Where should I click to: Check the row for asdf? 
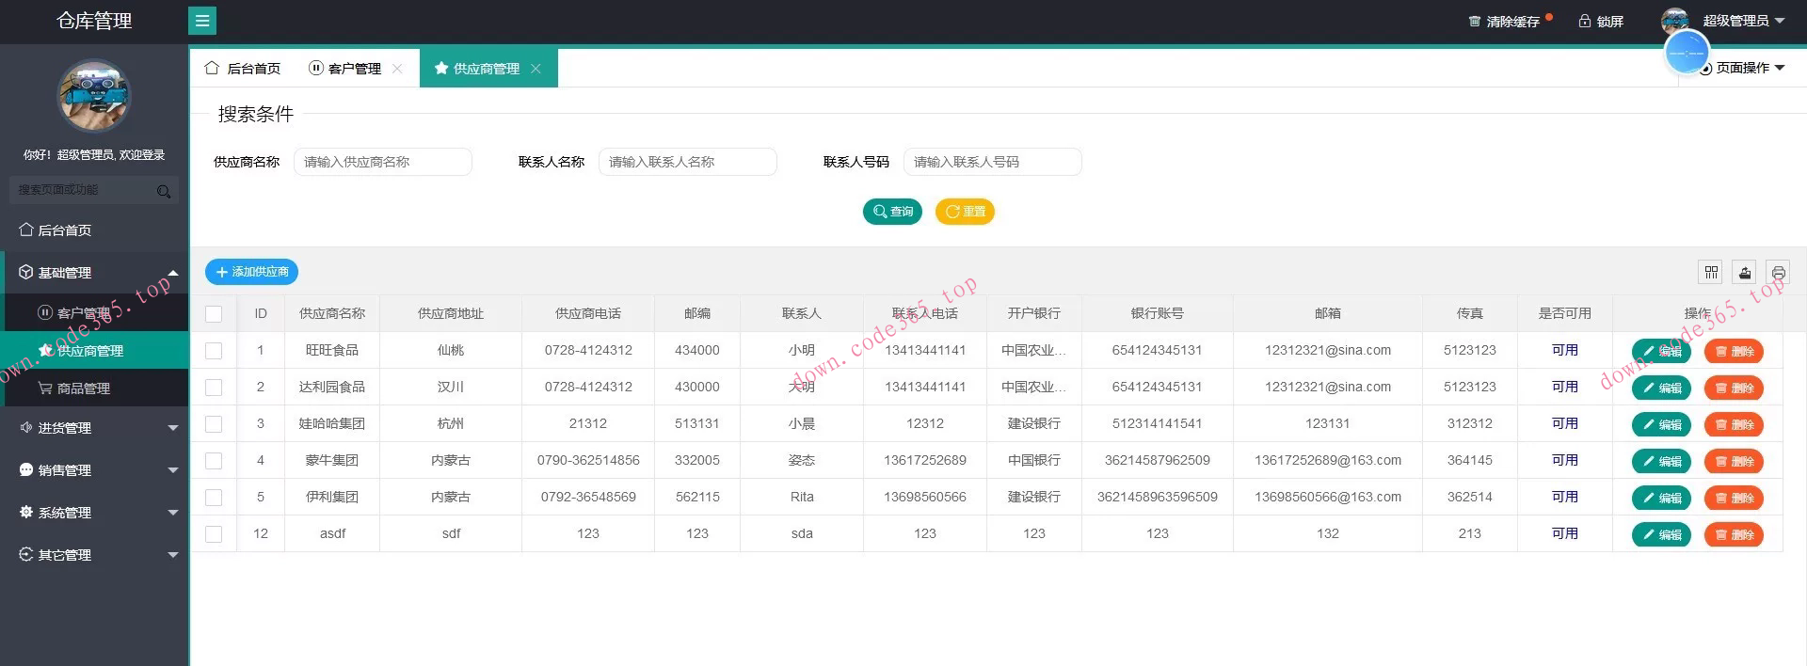(214, 534)
